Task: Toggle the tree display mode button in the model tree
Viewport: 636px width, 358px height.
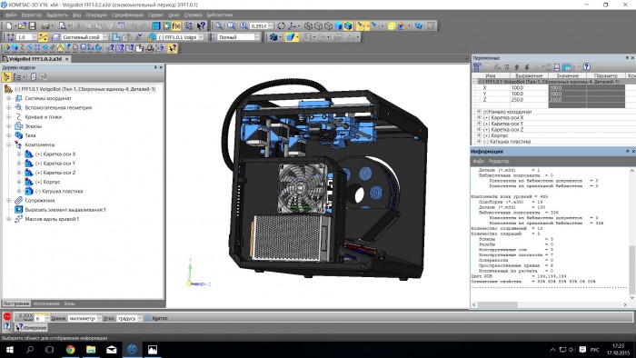Action: pos(7,76)
